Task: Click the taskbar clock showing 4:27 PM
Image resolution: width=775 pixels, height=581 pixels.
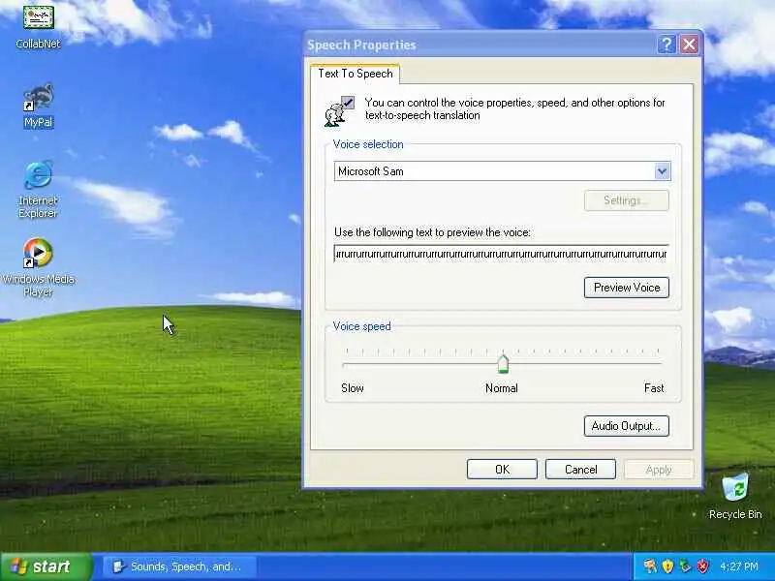Action: [739, 566]
